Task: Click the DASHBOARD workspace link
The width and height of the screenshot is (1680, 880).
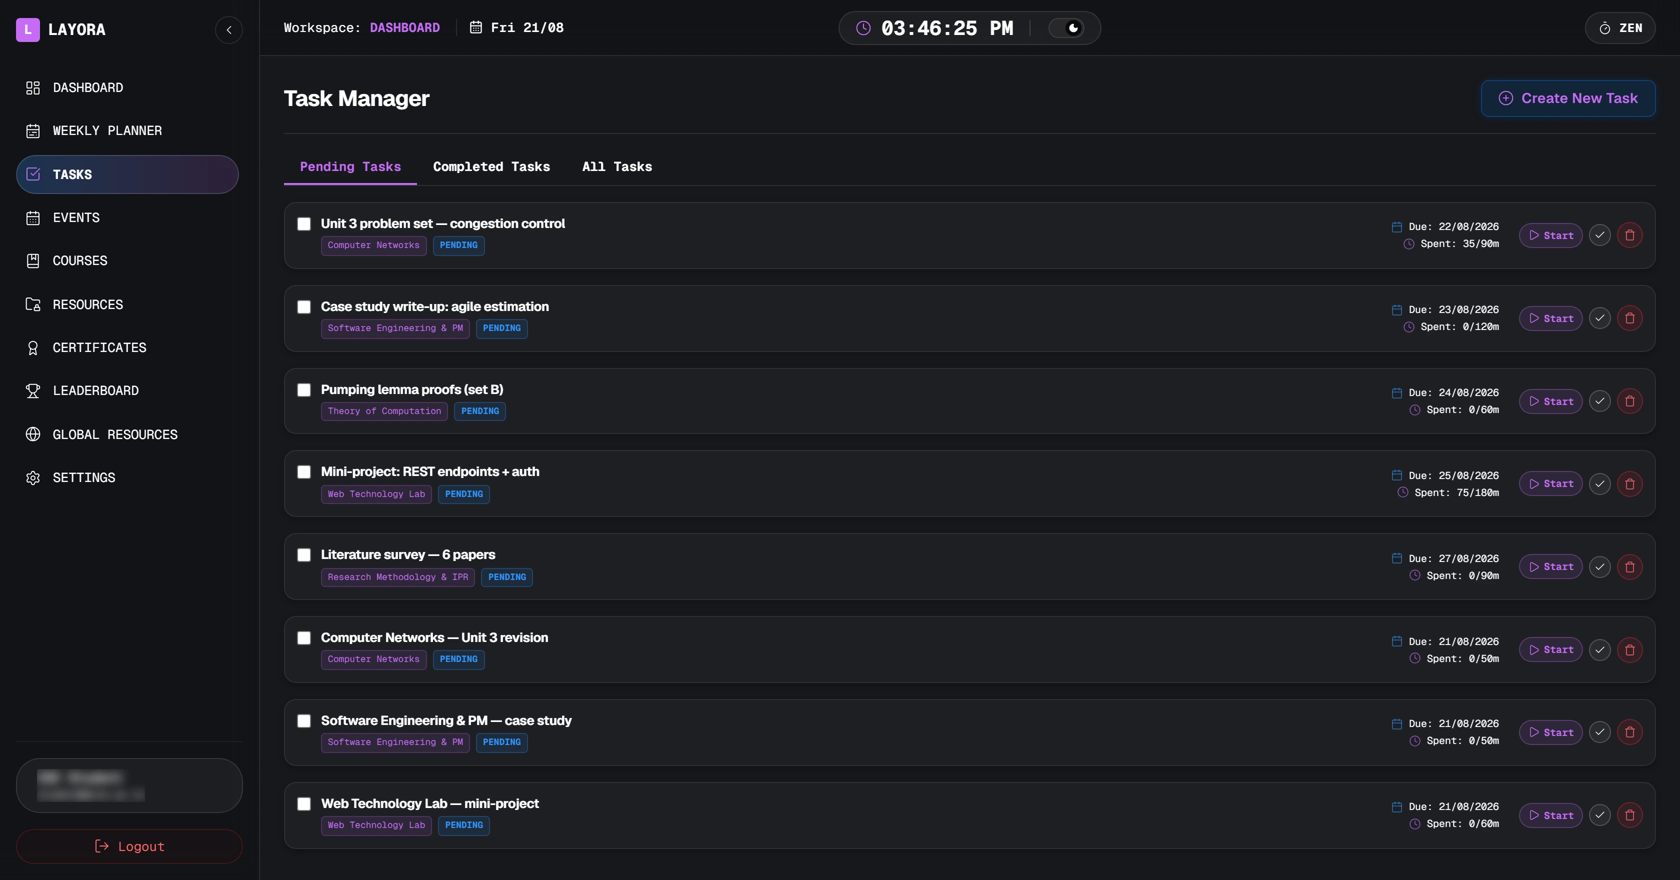Action: pyautogui.click(x=404, y=28)
